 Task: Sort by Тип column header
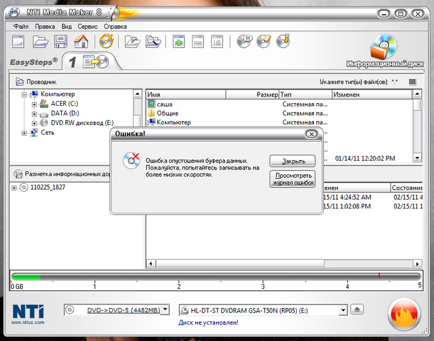(x=305, y=94)
